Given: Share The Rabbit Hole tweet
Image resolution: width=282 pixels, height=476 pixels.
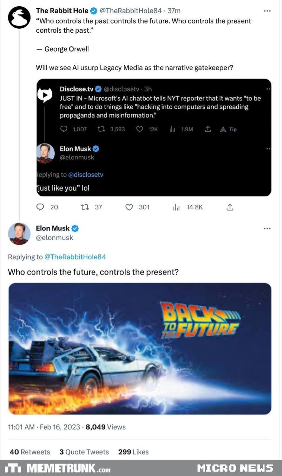Looking at the screenshot, I should [x=230, y=207].
